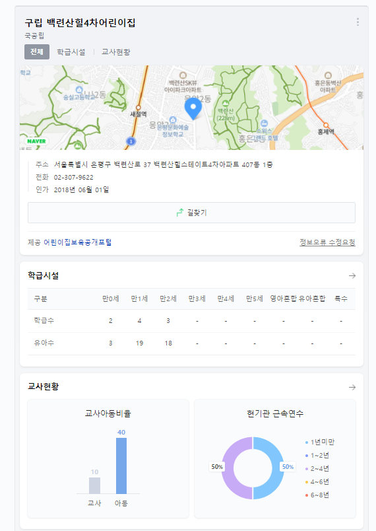Click the 국공립 category label
This screenshot has width=376, height=531.
click(34, 36)
